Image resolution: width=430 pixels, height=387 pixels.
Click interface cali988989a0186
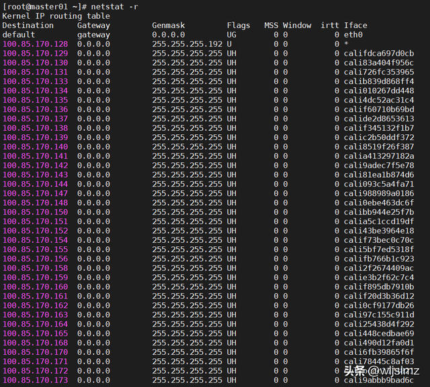[x=379, y=193]
